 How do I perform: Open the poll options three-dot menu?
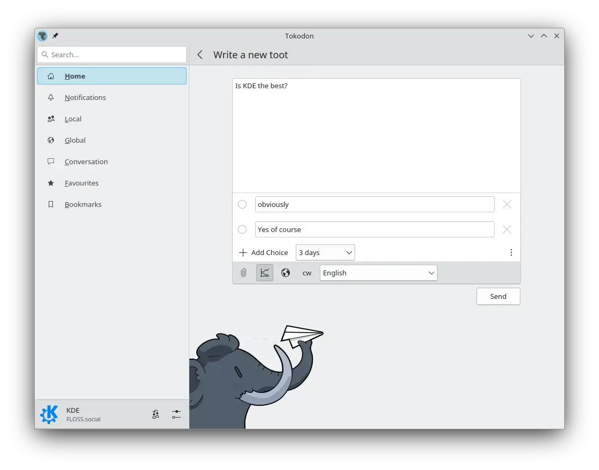pos(511,252)
